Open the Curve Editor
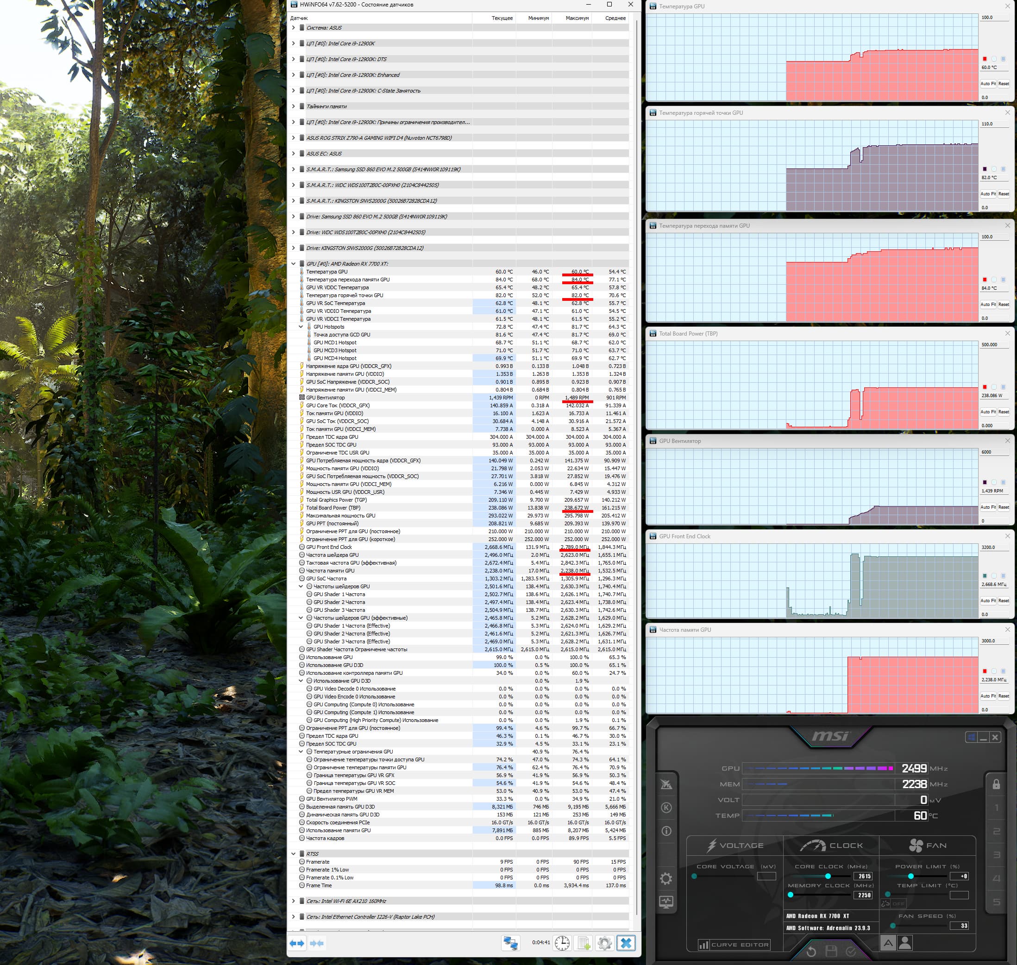The width and height of the screenshot is (1017, 965). pyautogui.click(x=734, y=945)
